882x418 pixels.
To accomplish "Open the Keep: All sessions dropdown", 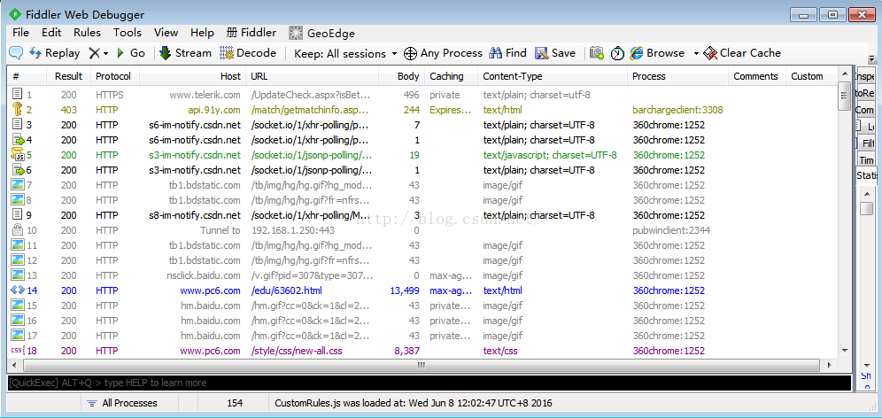I will tap(345, 53).
